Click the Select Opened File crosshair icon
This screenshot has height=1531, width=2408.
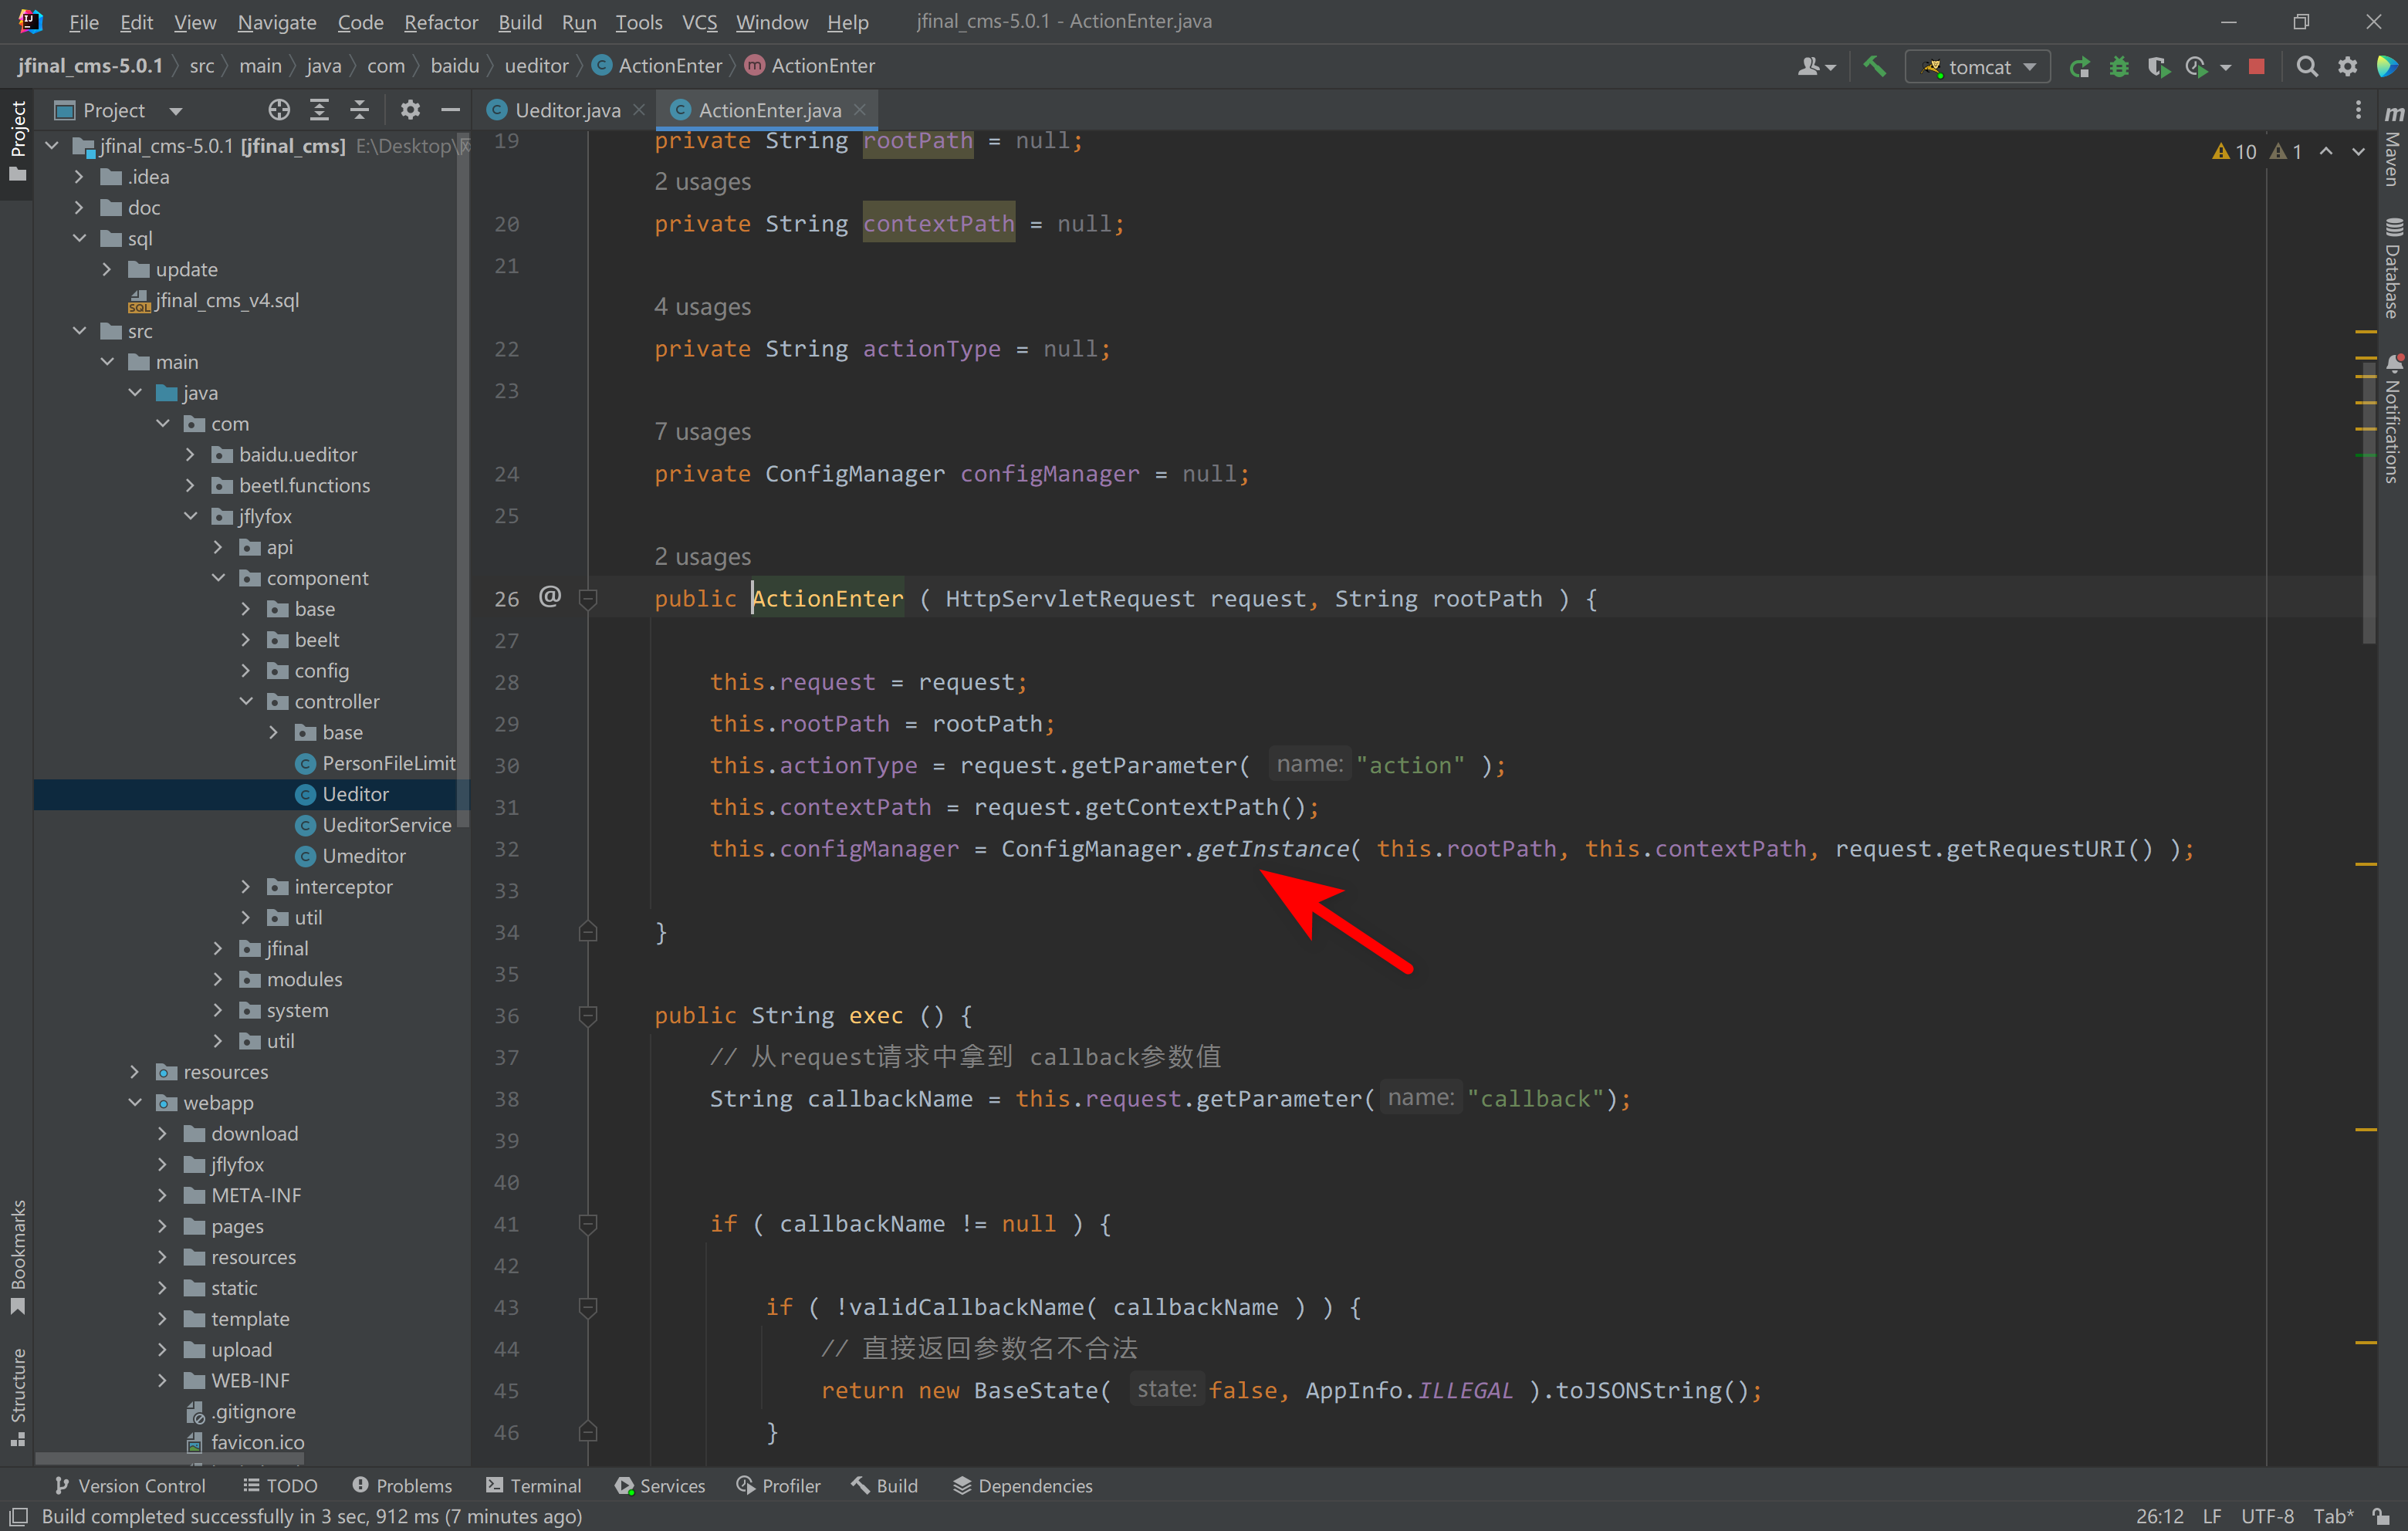coord(279,110)
